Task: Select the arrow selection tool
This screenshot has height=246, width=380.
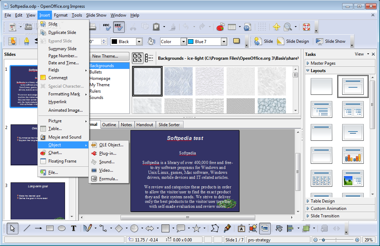Action: 12,228
